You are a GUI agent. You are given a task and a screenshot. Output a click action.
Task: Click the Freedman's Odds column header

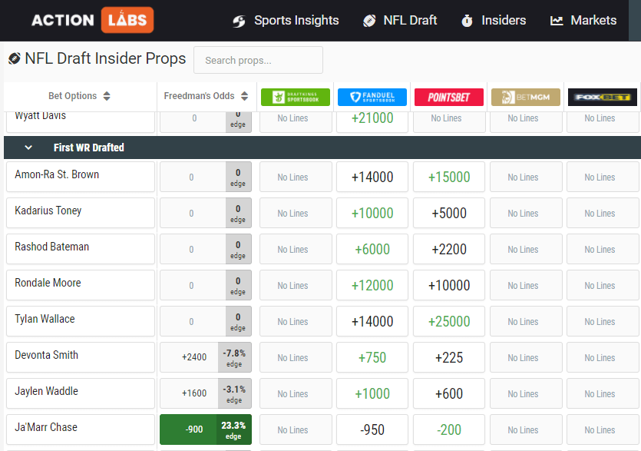click(199, 96)
